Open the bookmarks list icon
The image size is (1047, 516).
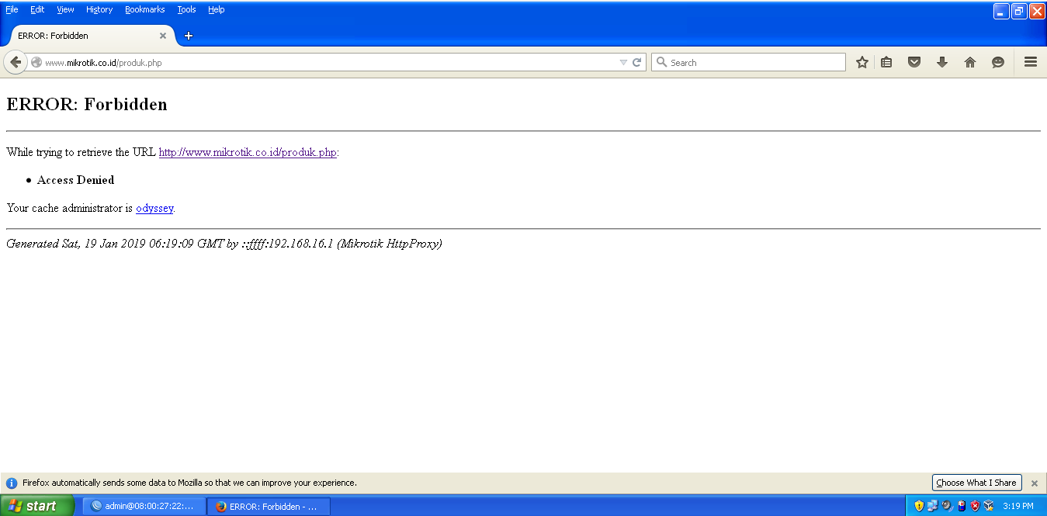click(886, 62)
